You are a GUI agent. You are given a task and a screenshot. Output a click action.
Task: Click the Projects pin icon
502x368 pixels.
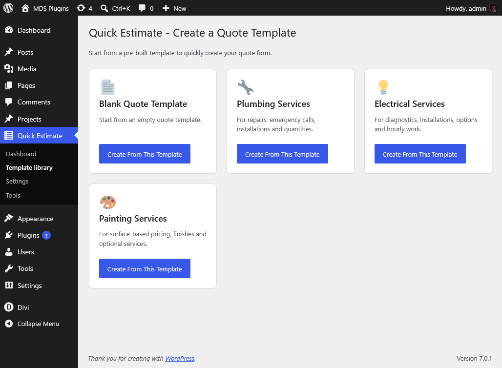pyautogui.click(x=9, y=119)
